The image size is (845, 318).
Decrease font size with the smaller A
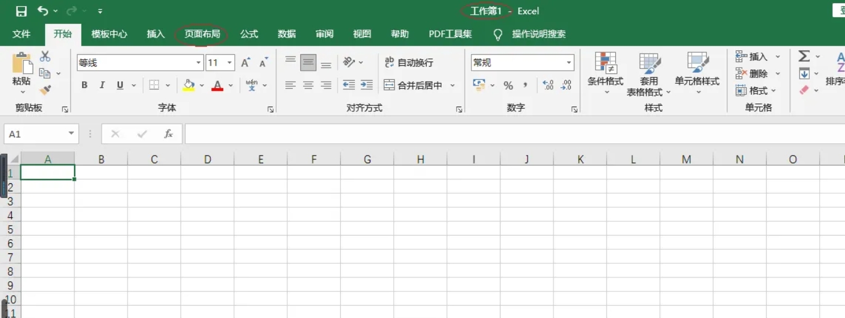264,63
